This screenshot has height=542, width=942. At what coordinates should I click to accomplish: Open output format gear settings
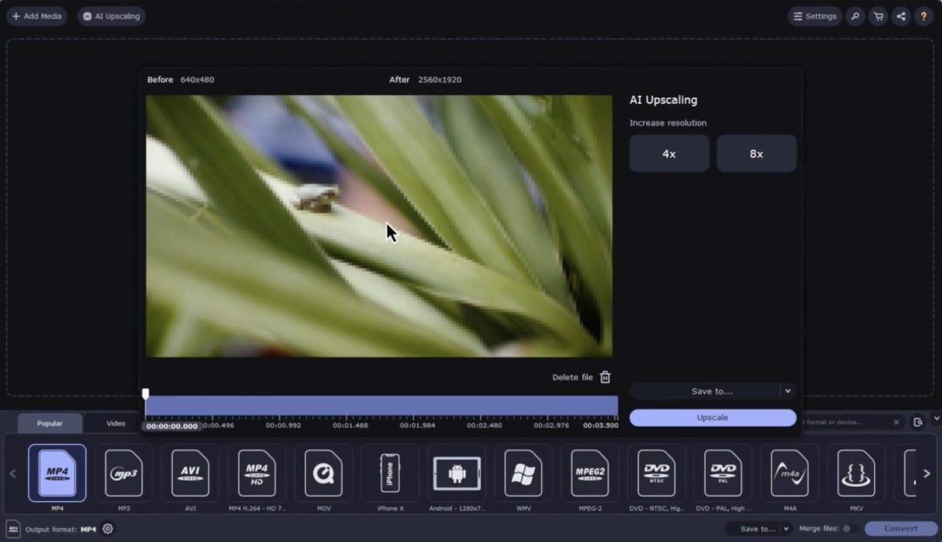click(107, 529)
